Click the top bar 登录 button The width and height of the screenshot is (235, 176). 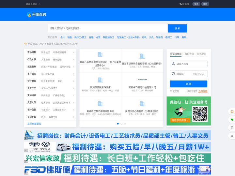[x=196, y=4]
